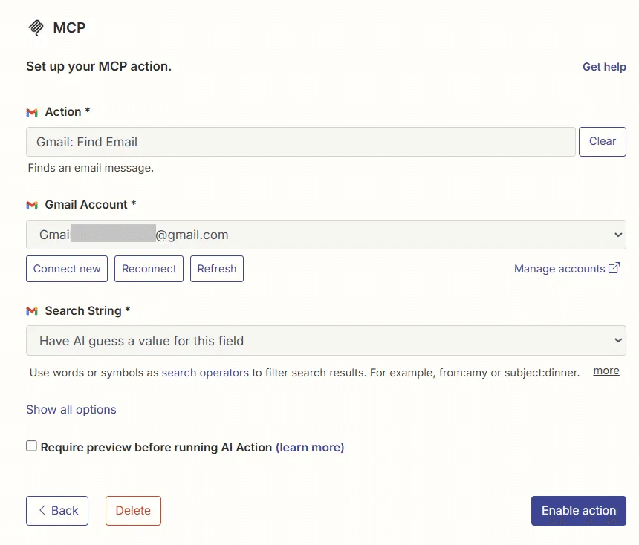
Task: Clear the selected Gmail action
Action: click(x=602, y=141)
